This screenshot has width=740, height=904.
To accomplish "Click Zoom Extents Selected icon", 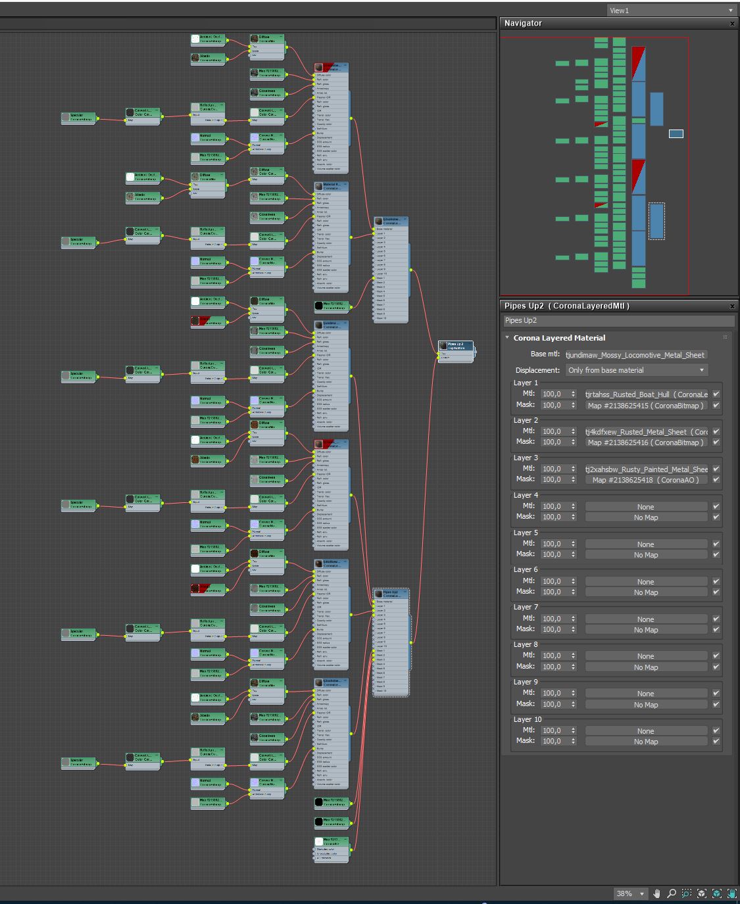I will point(716,893).
